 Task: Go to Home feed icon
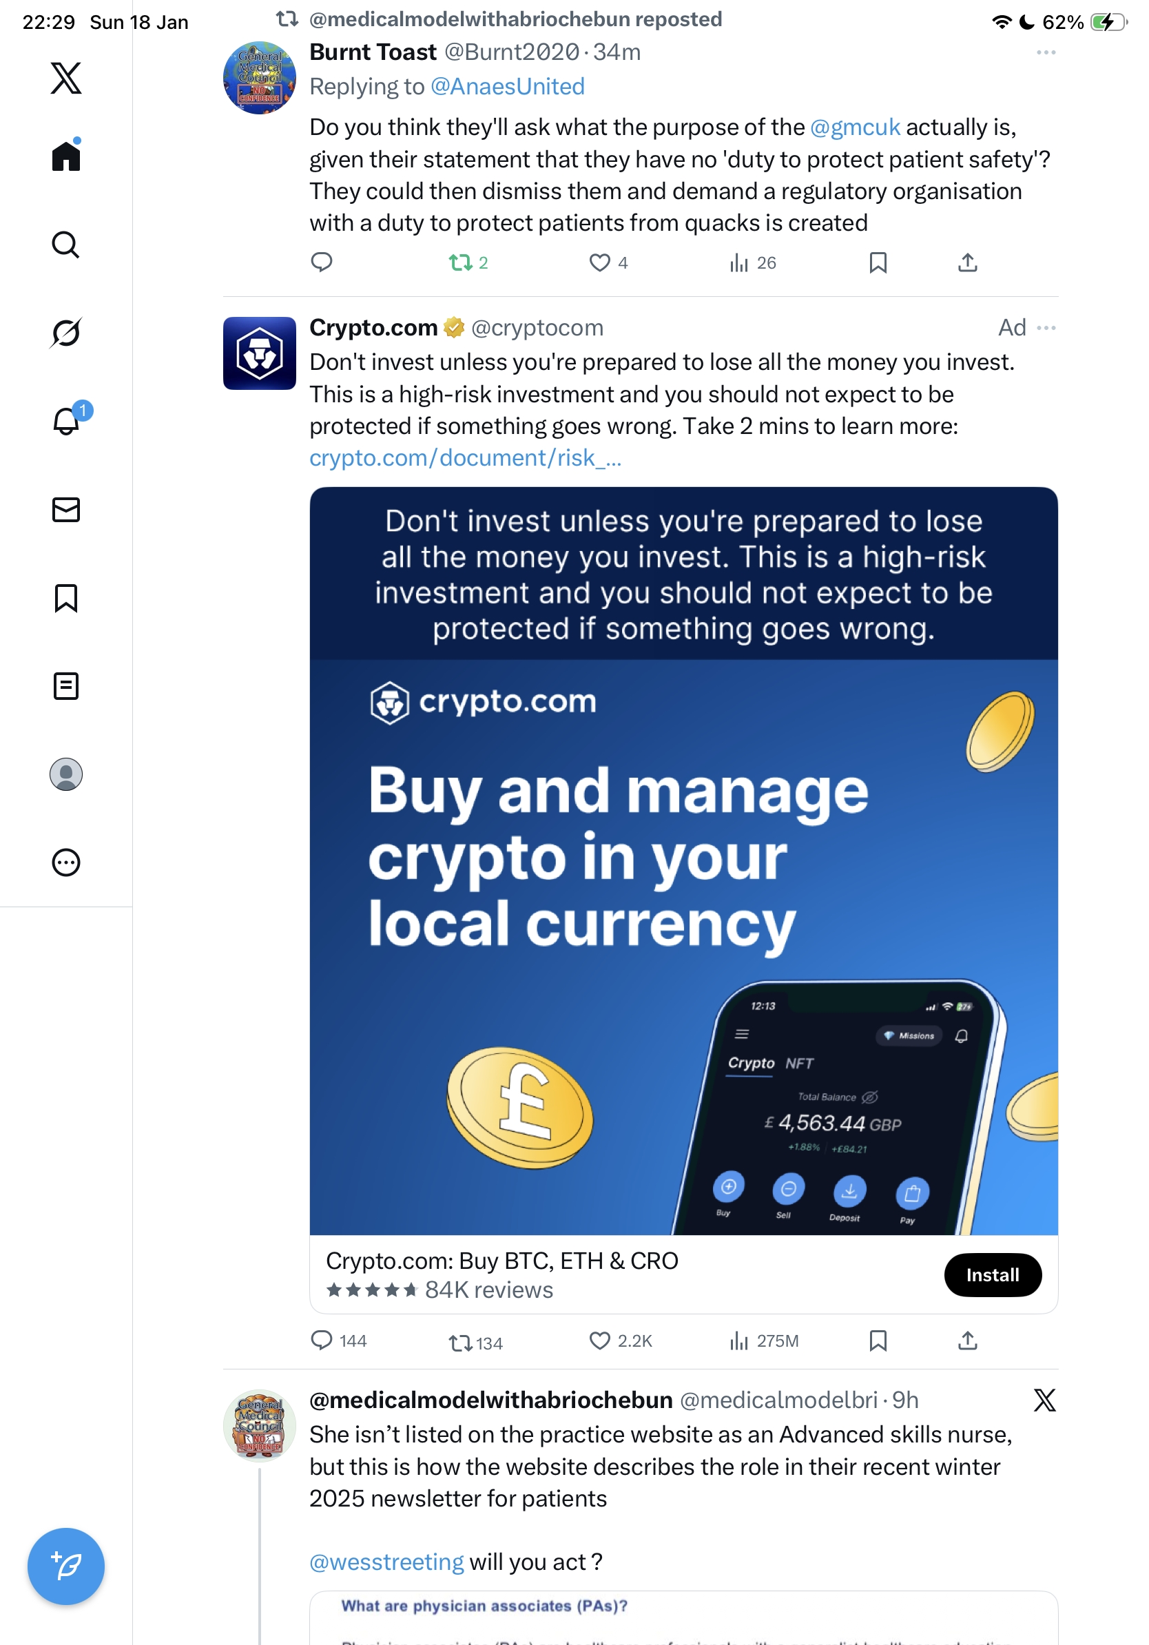(66, 155)
